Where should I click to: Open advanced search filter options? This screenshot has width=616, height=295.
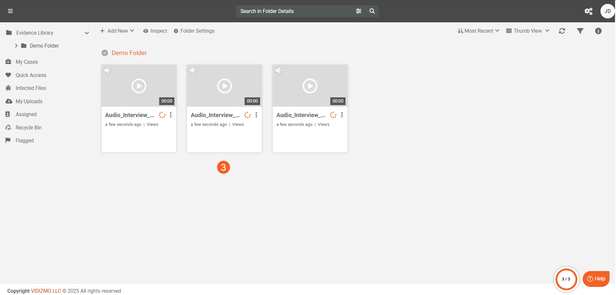pos(358,11)
